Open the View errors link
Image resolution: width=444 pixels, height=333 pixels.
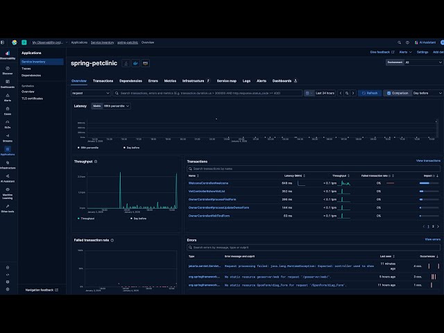[x=433, y=239]
